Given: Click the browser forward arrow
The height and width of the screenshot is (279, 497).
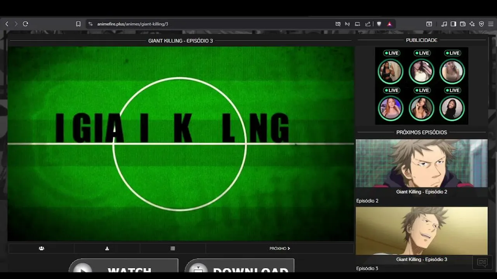Looking at the screenshot, I should (16, 24).
